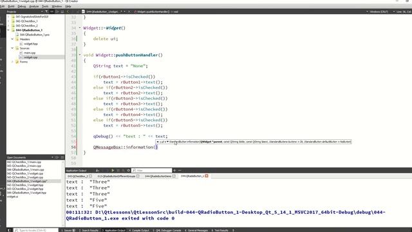Fold the pushButtonHandler function block

[80, 55]
